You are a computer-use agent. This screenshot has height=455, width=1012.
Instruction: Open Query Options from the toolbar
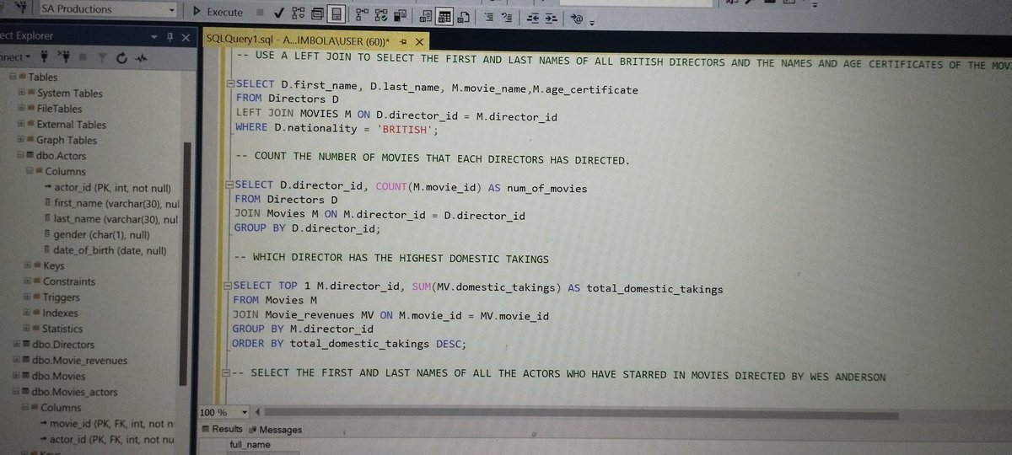point(317,14)
